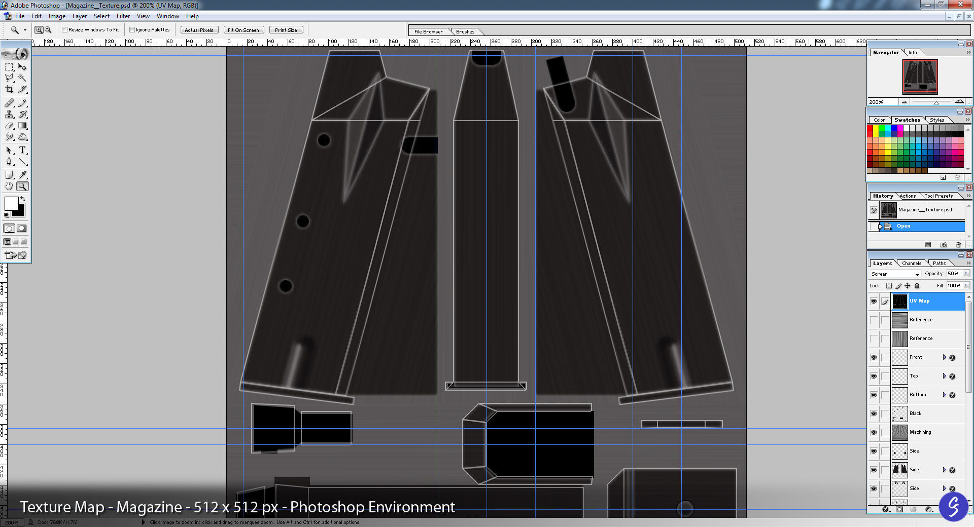Image resolution: width=974 pixels, height=527 pixels.
Task: Open the layer Fill slider arrow
Action: (966, 286)
